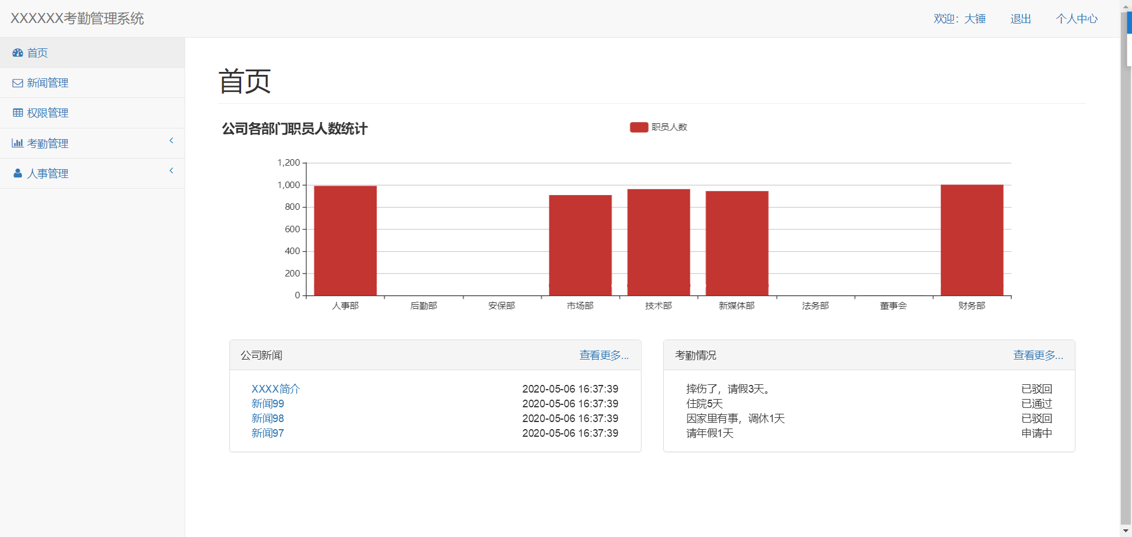This screenshot has height=537, width=1132.
Task: Click the 技术部 bar in the chart
Action: coord(659,242)
